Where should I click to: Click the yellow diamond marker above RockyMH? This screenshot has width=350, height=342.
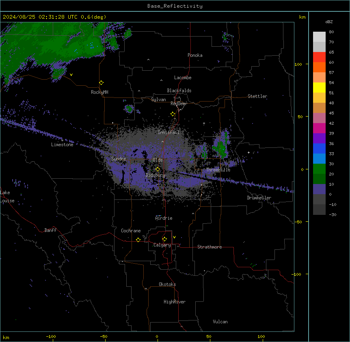coord(102,83)
